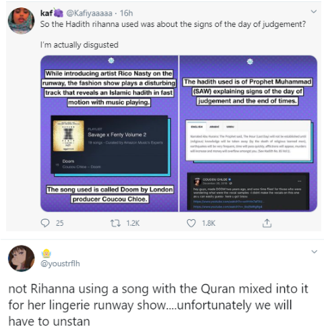Screen dimensions: 324x331
Task: Expand the @youstrflh tweet options chevron
Action: click(315, 251)
